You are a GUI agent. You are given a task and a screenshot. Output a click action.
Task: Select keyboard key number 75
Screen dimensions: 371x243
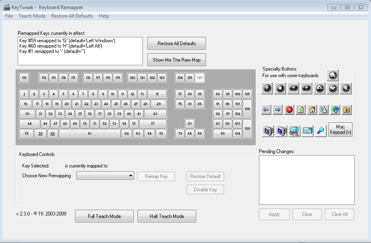[180, 94]
